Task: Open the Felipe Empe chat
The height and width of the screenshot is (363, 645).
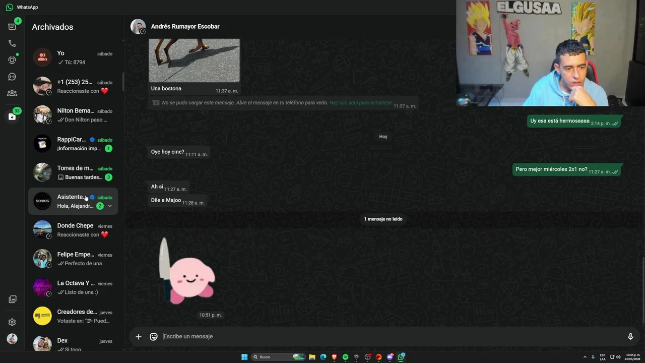Action: tap(73, 259)
